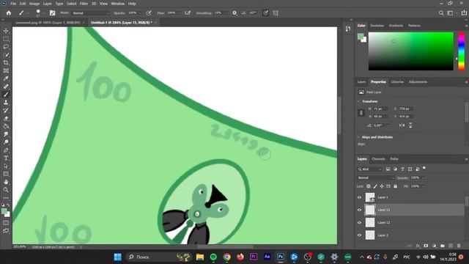Open the brush preset picker arrow
Image resolution: width=469 pixels, height=264 pixels.
coord(44,13)
